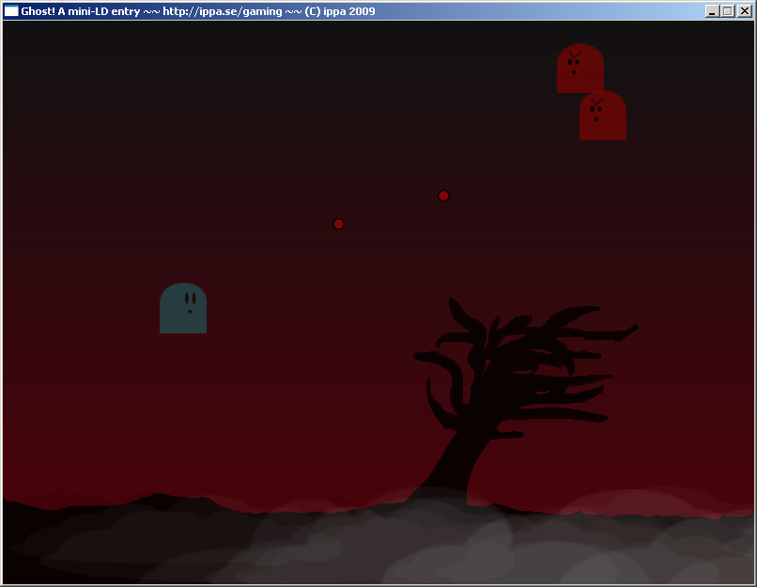Minimize the Ghost! game window
The image size is (757, 587).
[712, 11]
